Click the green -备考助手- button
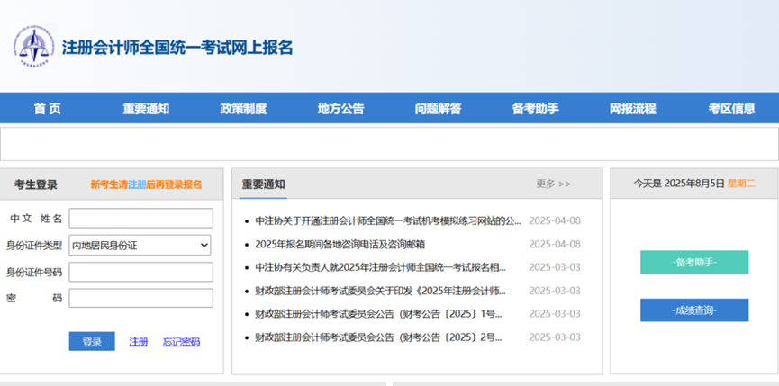The width and height of the screenshot is (779, 386). click(x=694, y=262)
